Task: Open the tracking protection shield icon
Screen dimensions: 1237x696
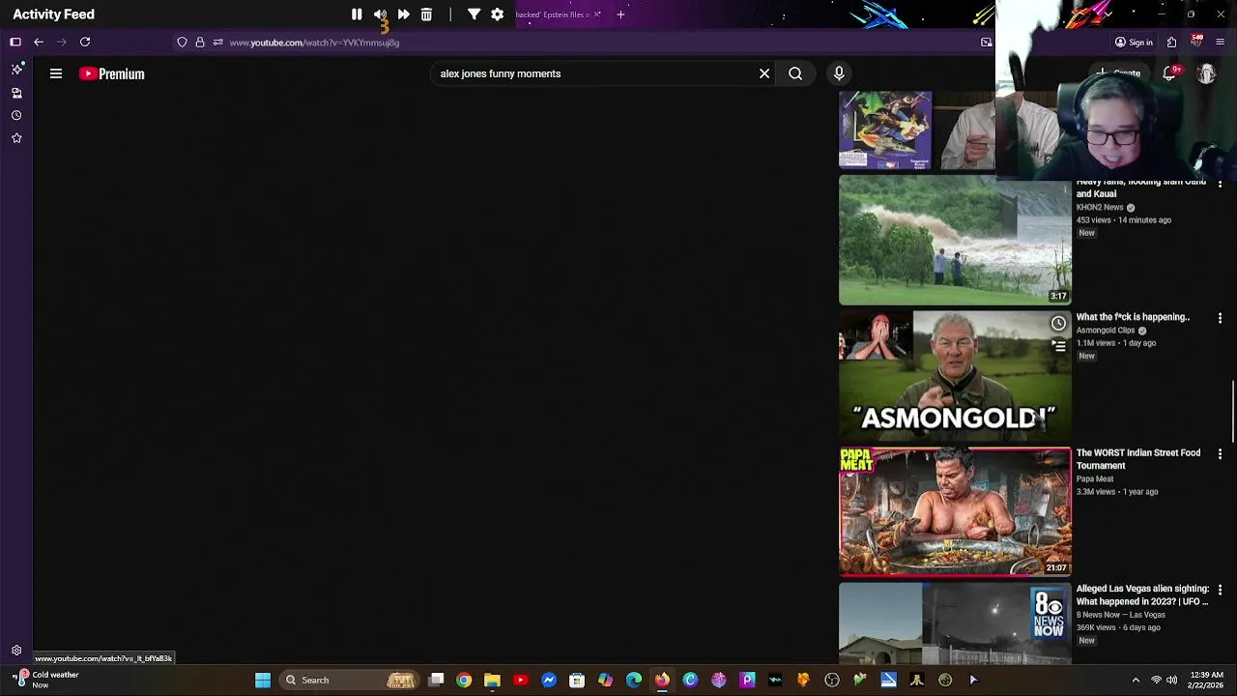Action: tap(182, 43)
